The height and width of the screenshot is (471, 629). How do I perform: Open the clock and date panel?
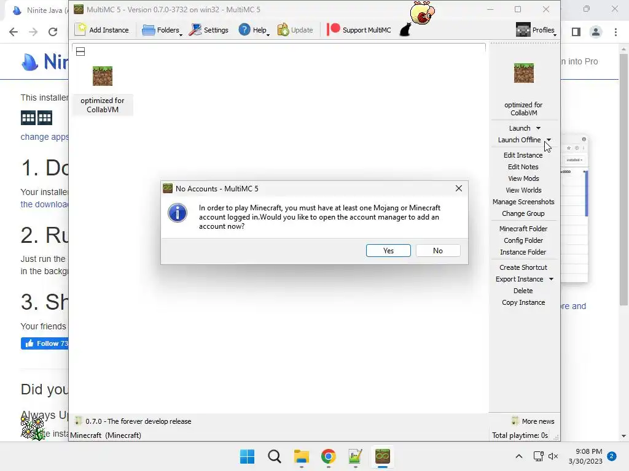pos(585,456)
